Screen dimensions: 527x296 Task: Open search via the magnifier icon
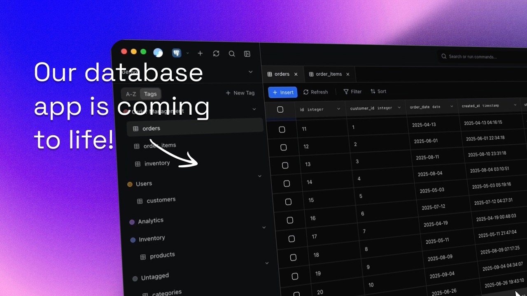(232, 53)
